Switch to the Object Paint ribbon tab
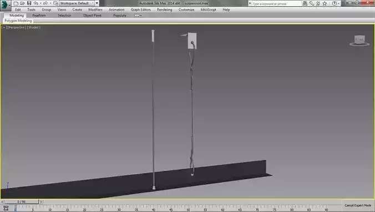 (92, 16)
